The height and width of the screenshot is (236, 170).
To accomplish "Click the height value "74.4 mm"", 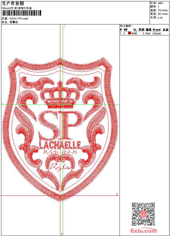I will pos(163,10).
